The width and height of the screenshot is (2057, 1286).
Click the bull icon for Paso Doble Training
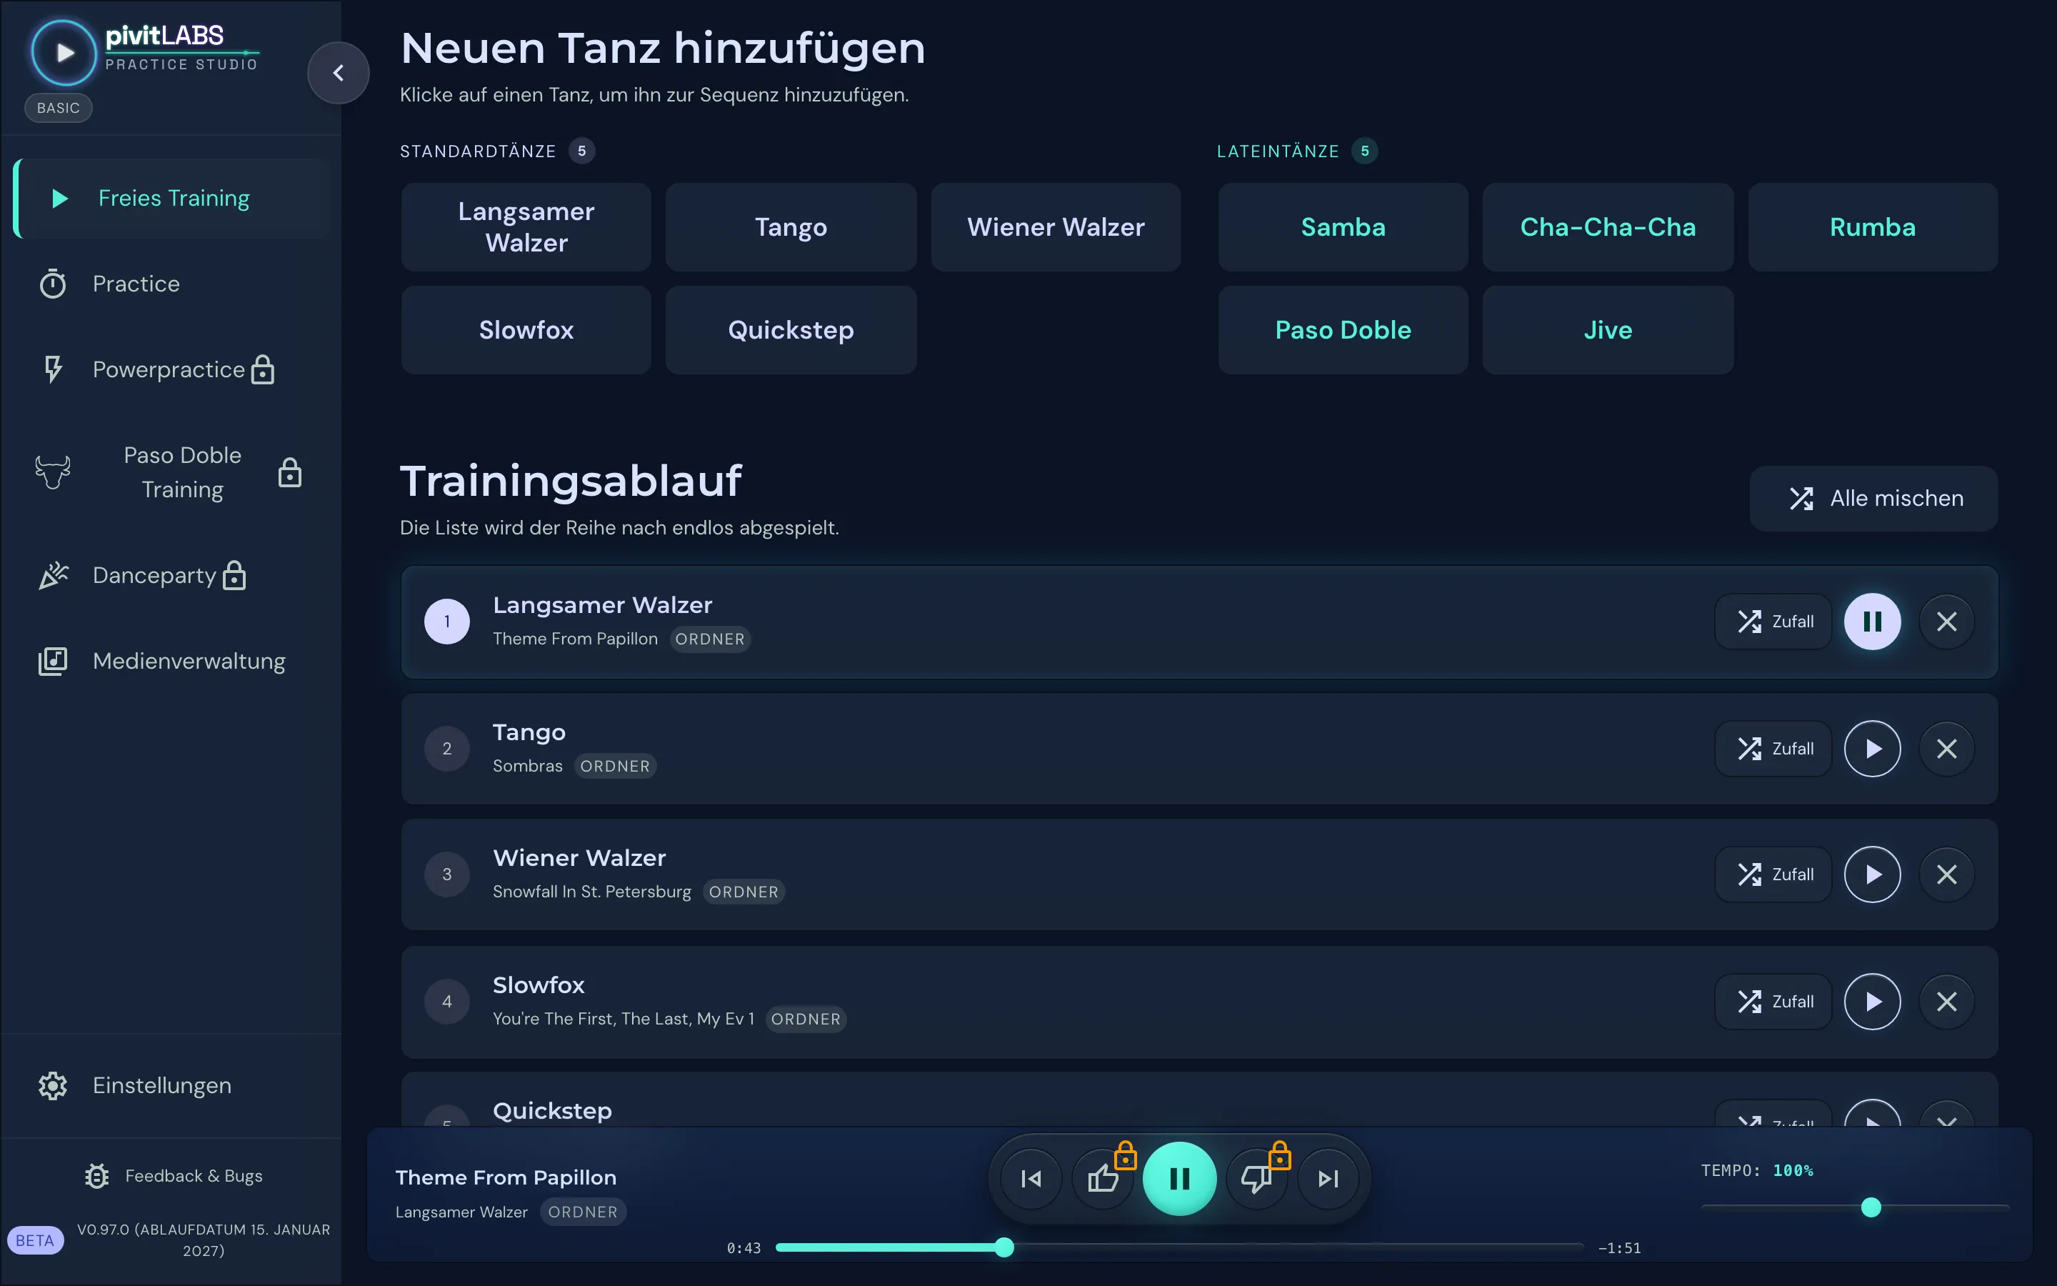coord(53,472)
